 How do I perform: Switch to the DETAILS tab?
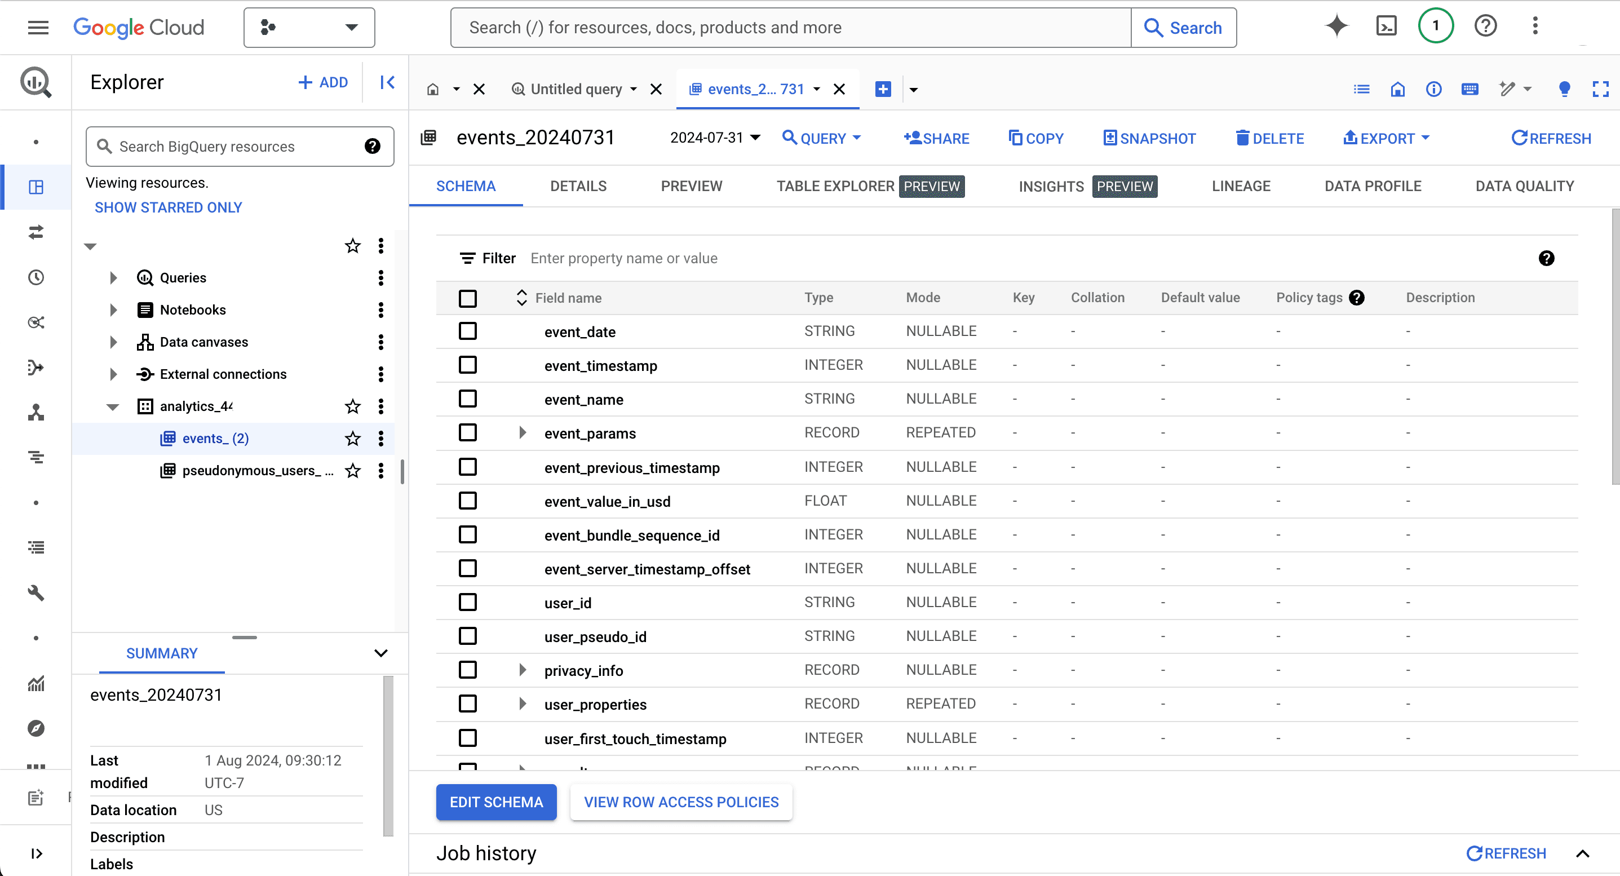(x=578, y=186)
